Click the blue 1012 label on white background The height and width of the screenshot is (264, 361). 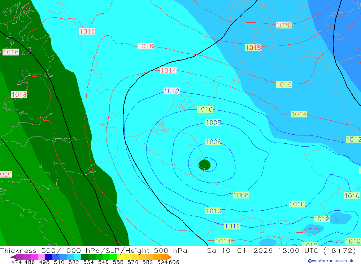point(171,91)
